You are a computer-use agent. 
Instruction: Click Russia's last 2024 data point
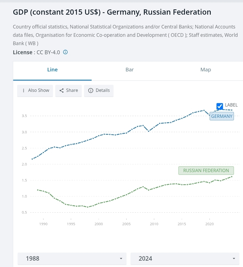[232, 177]
